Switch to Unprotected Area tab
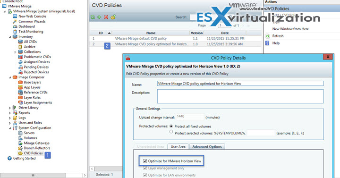This screenshot has height=178, width=340. point(151,146)
